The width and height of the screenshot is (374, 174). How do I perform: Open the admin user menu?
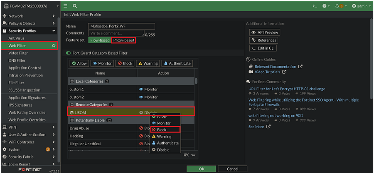362,6
